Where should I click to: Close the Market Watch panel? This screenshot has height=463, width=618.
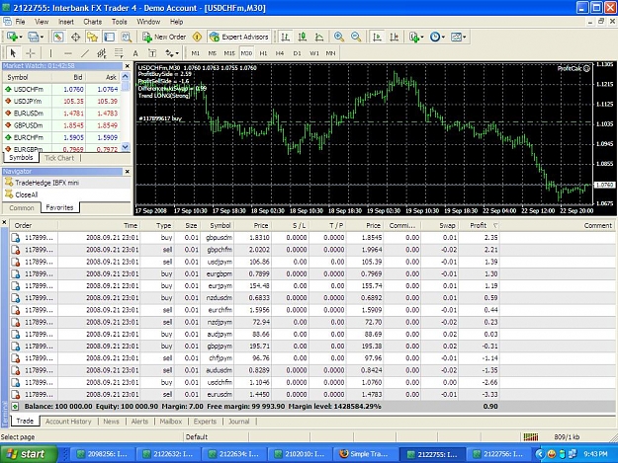(x=128, y=66)
